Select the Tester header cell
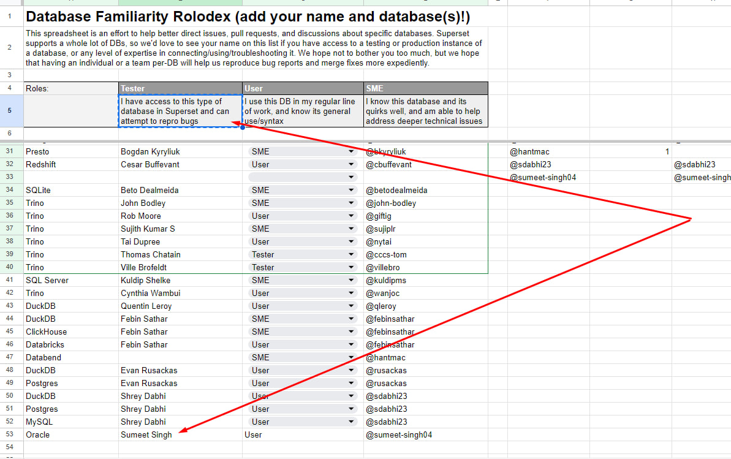The image size is (731, 459). click(x=180, y=88)
